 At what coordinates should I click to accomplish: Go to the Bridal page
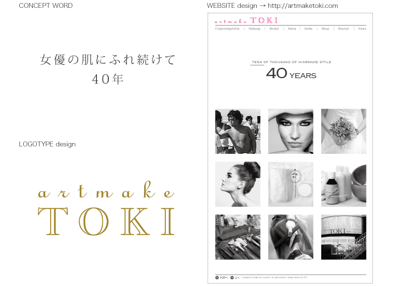[274, 29]
